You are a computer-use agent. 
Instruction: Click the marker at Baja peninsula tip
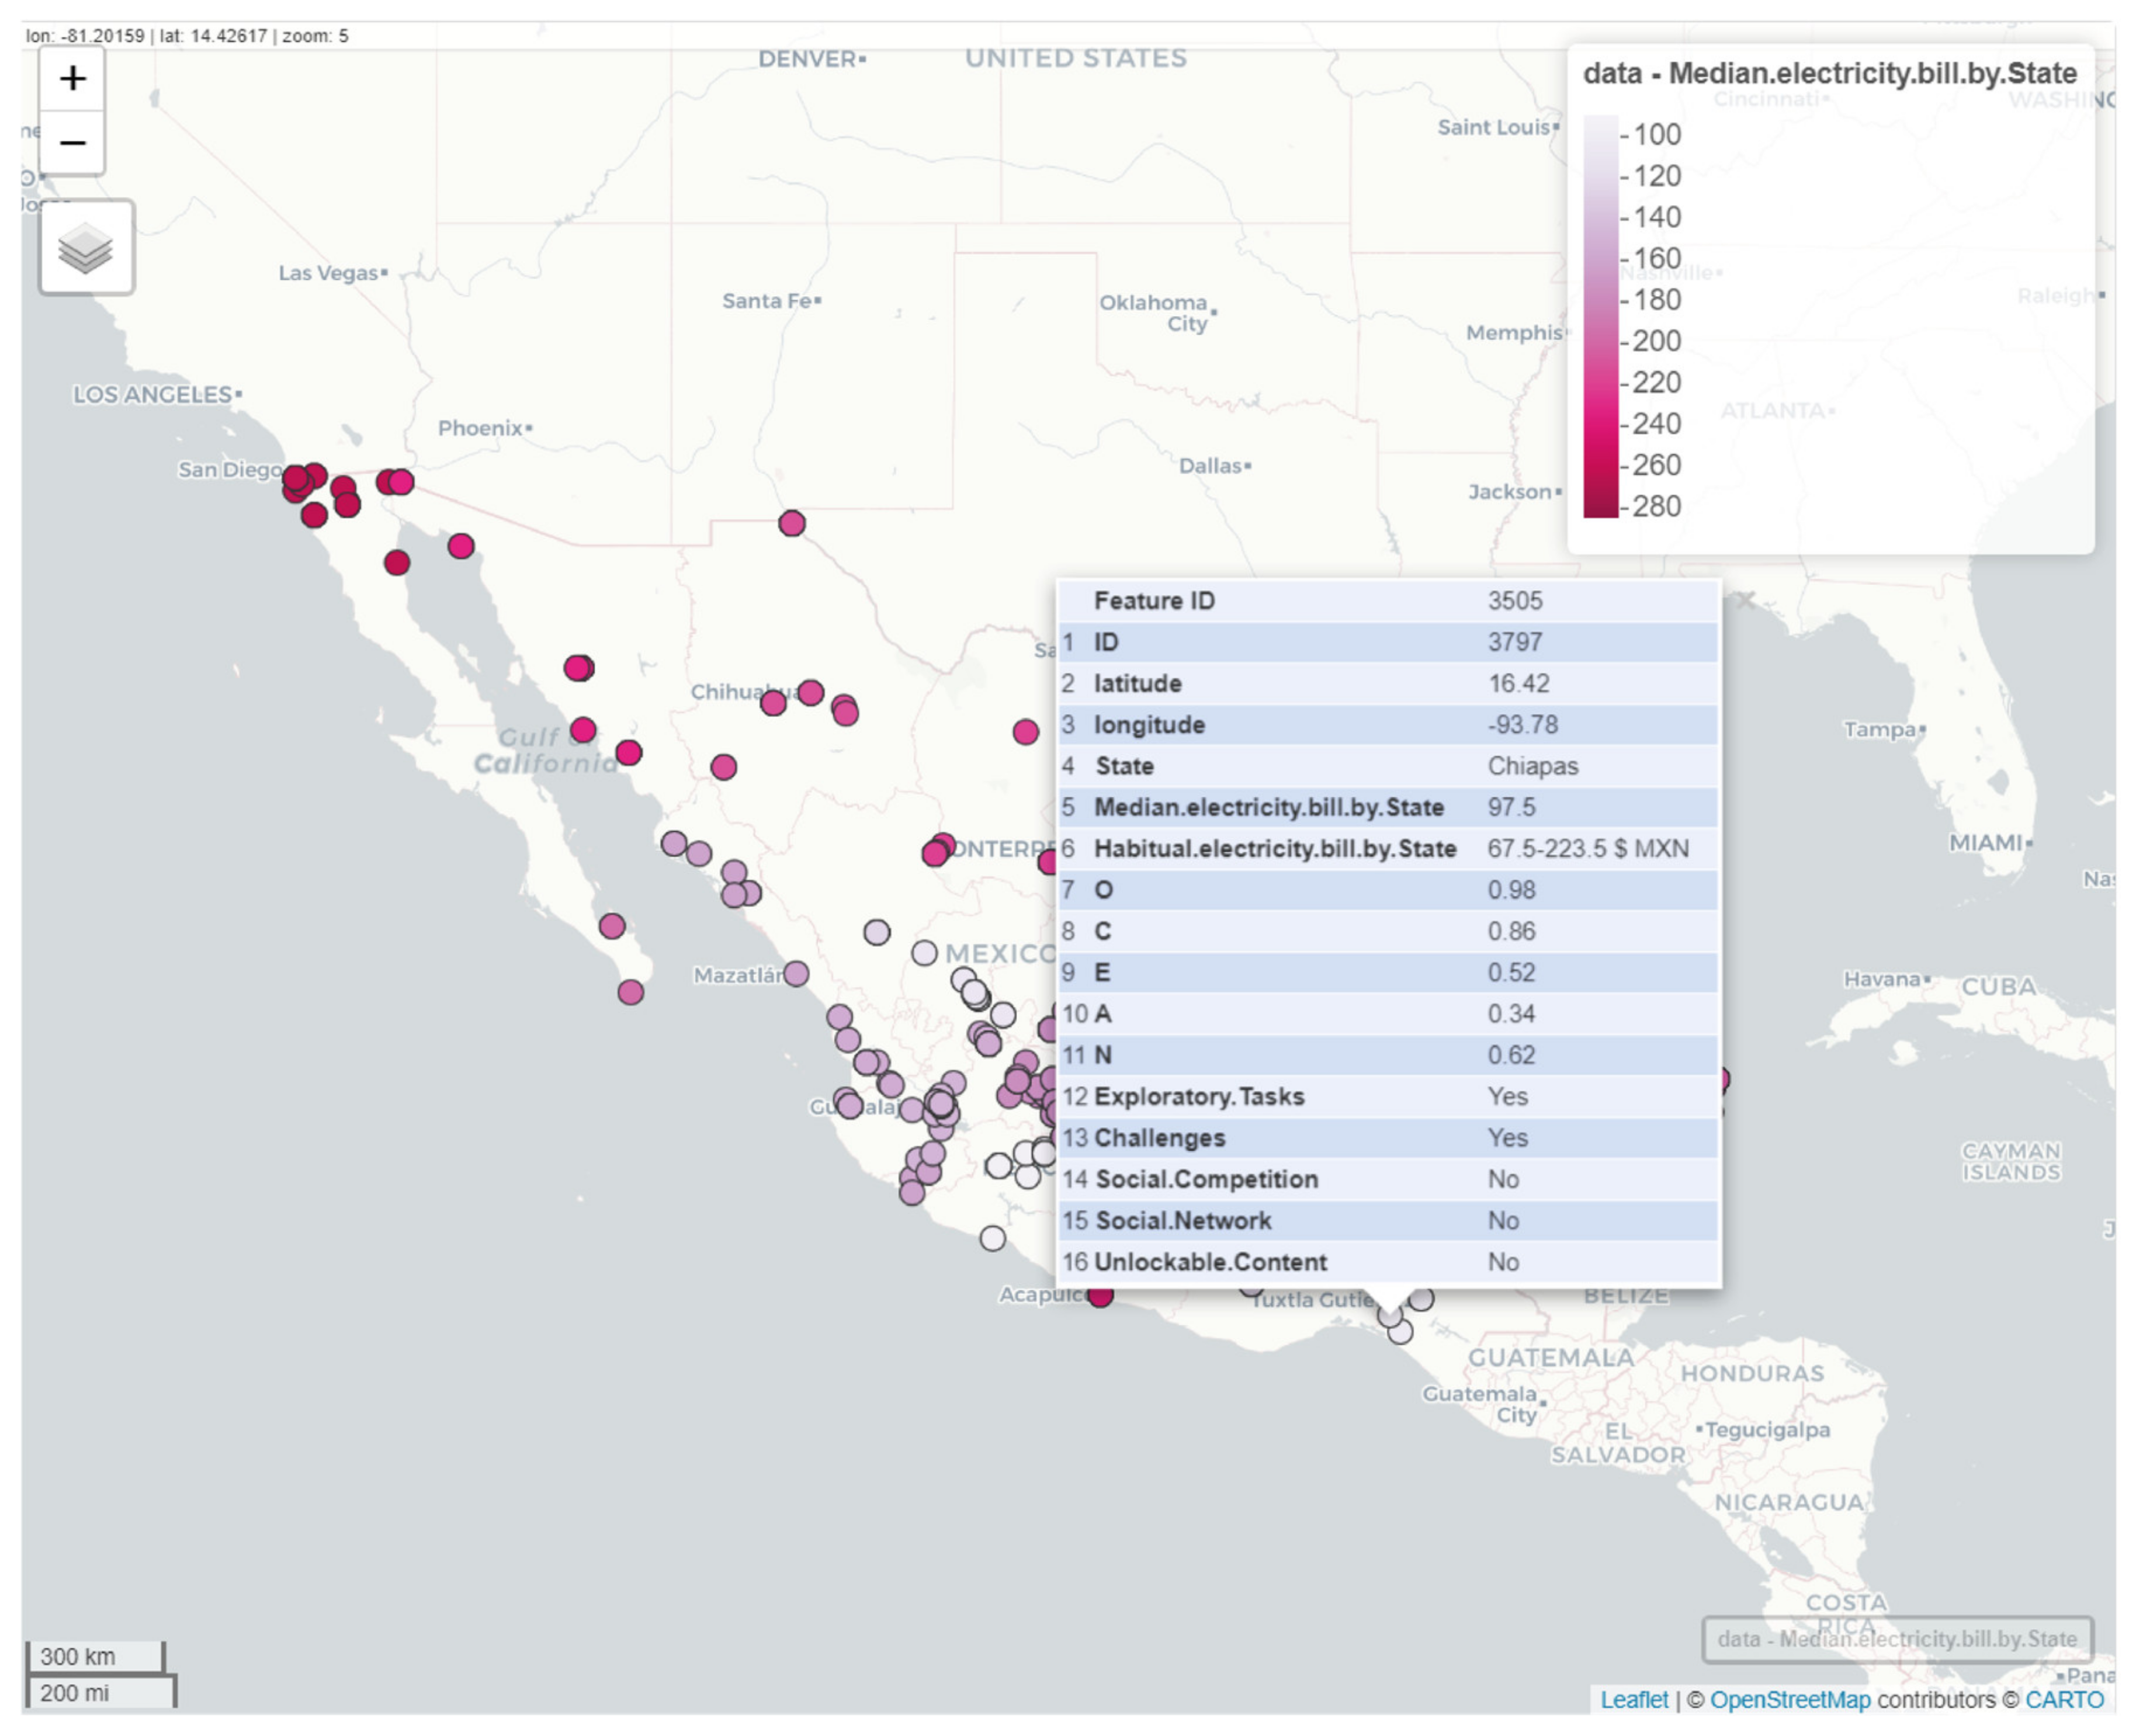630,992
